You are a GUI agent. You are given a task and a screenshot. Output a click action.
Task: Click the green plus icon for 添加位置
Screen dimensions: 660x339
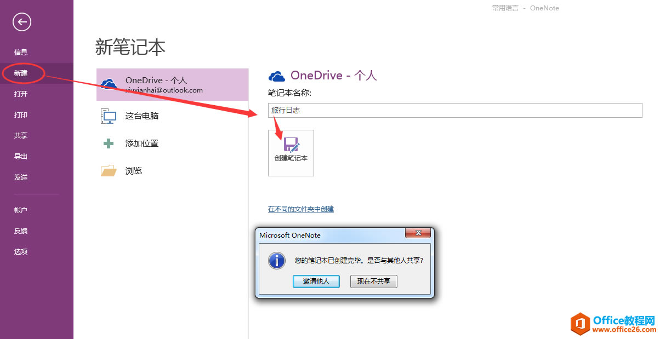click(x=109, y=143)
